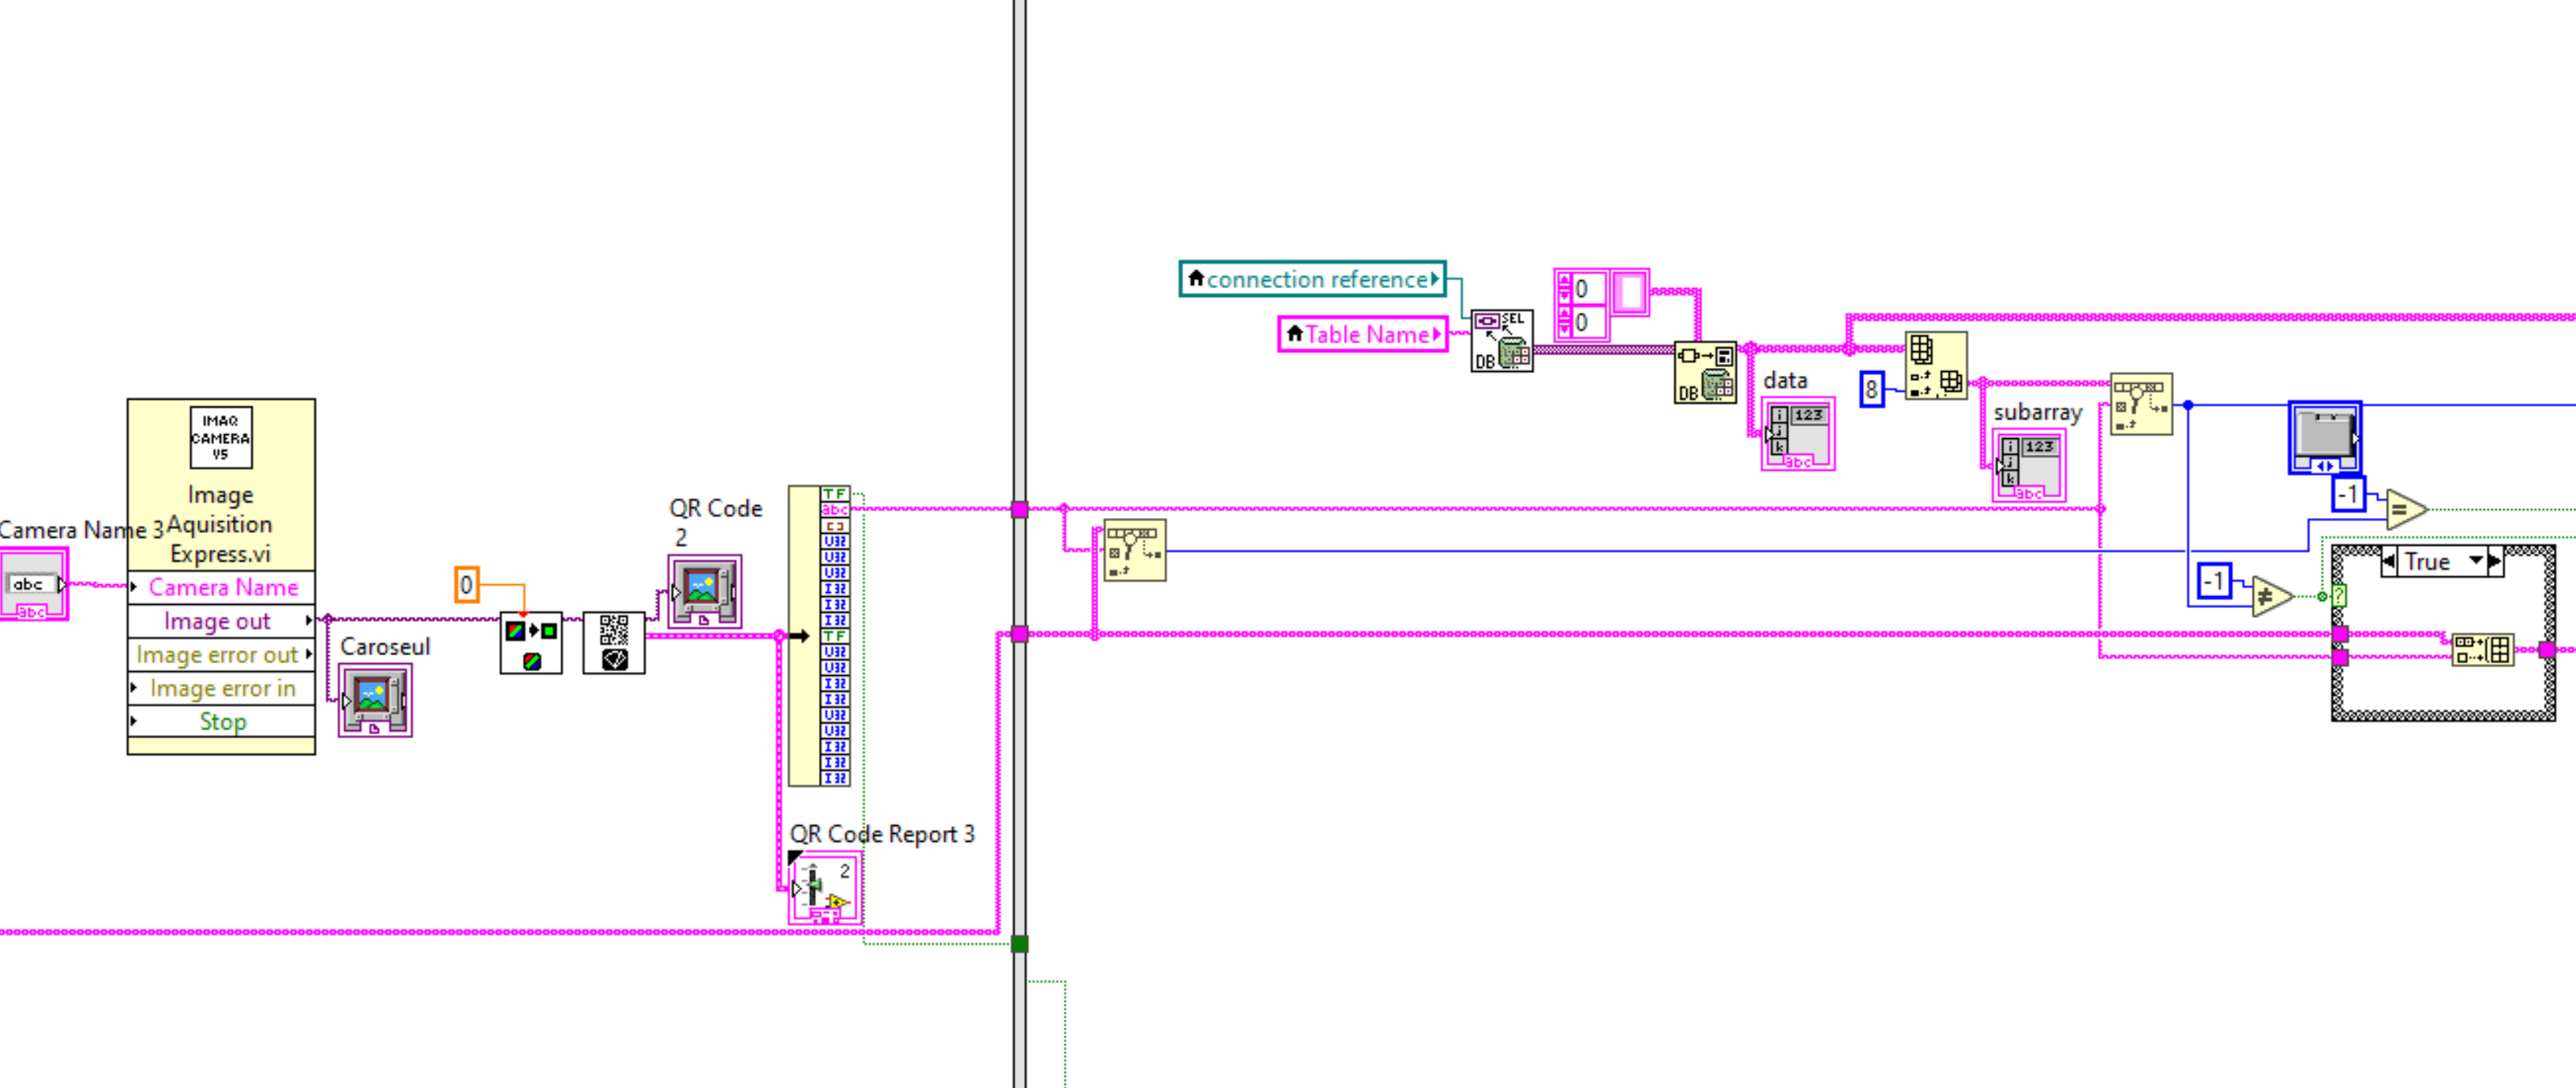This screenshot has width=2576, height=1088.
Task: Select the DB select data VI
Action: pyautogui.click(x=1501, y=340)
